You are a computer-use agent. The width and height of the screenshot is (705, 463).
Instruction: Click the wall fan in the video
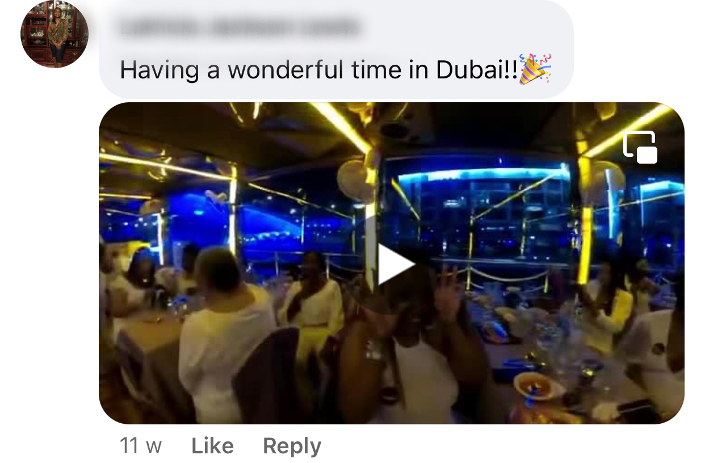tap(356, 180)
